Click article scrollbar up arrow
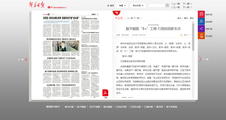Viewport: 226px width, 120px height. coord(193,22)
